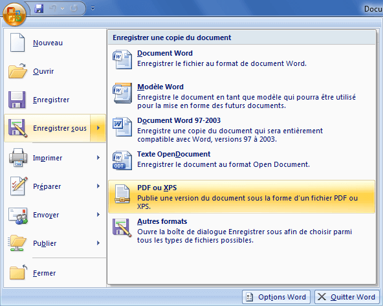Click Modèle Word title link
This screenshot has width=383, height=306.
pyautogui.click(x=160, y=87)
